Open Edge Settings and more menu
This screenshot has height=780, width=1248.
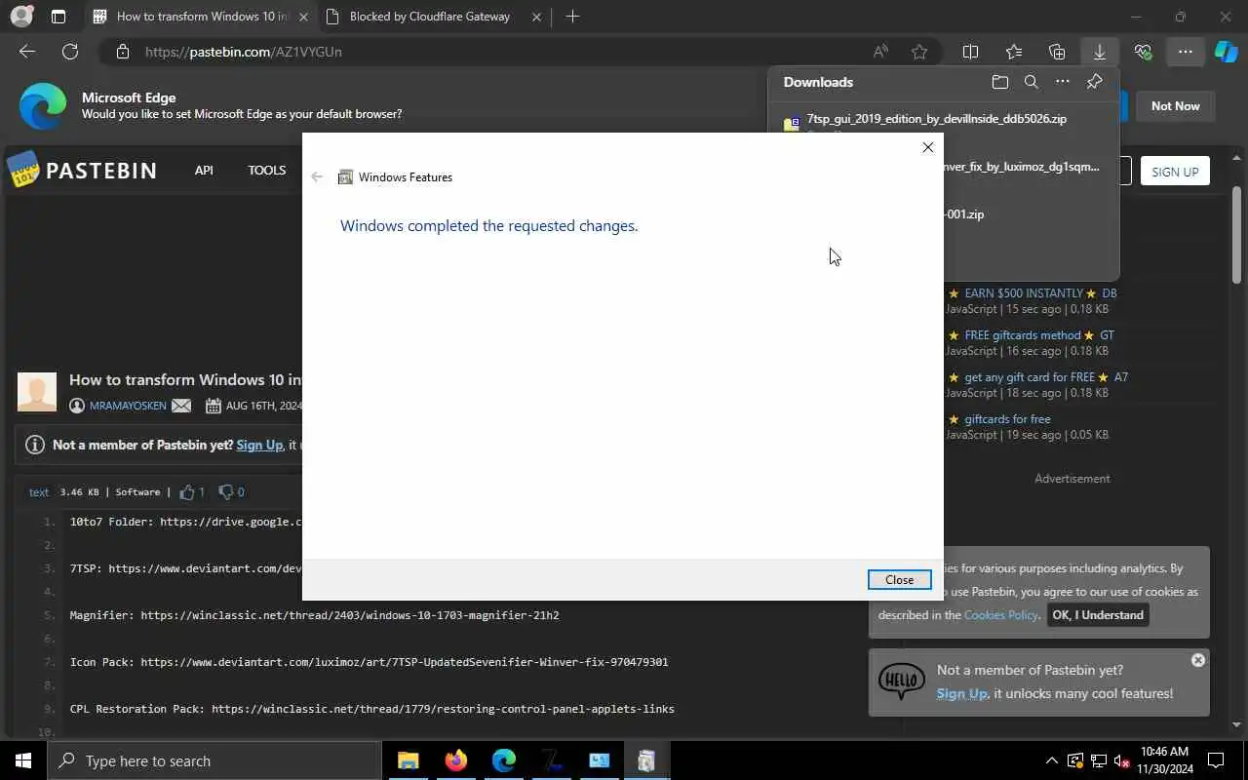point(1185,52)
